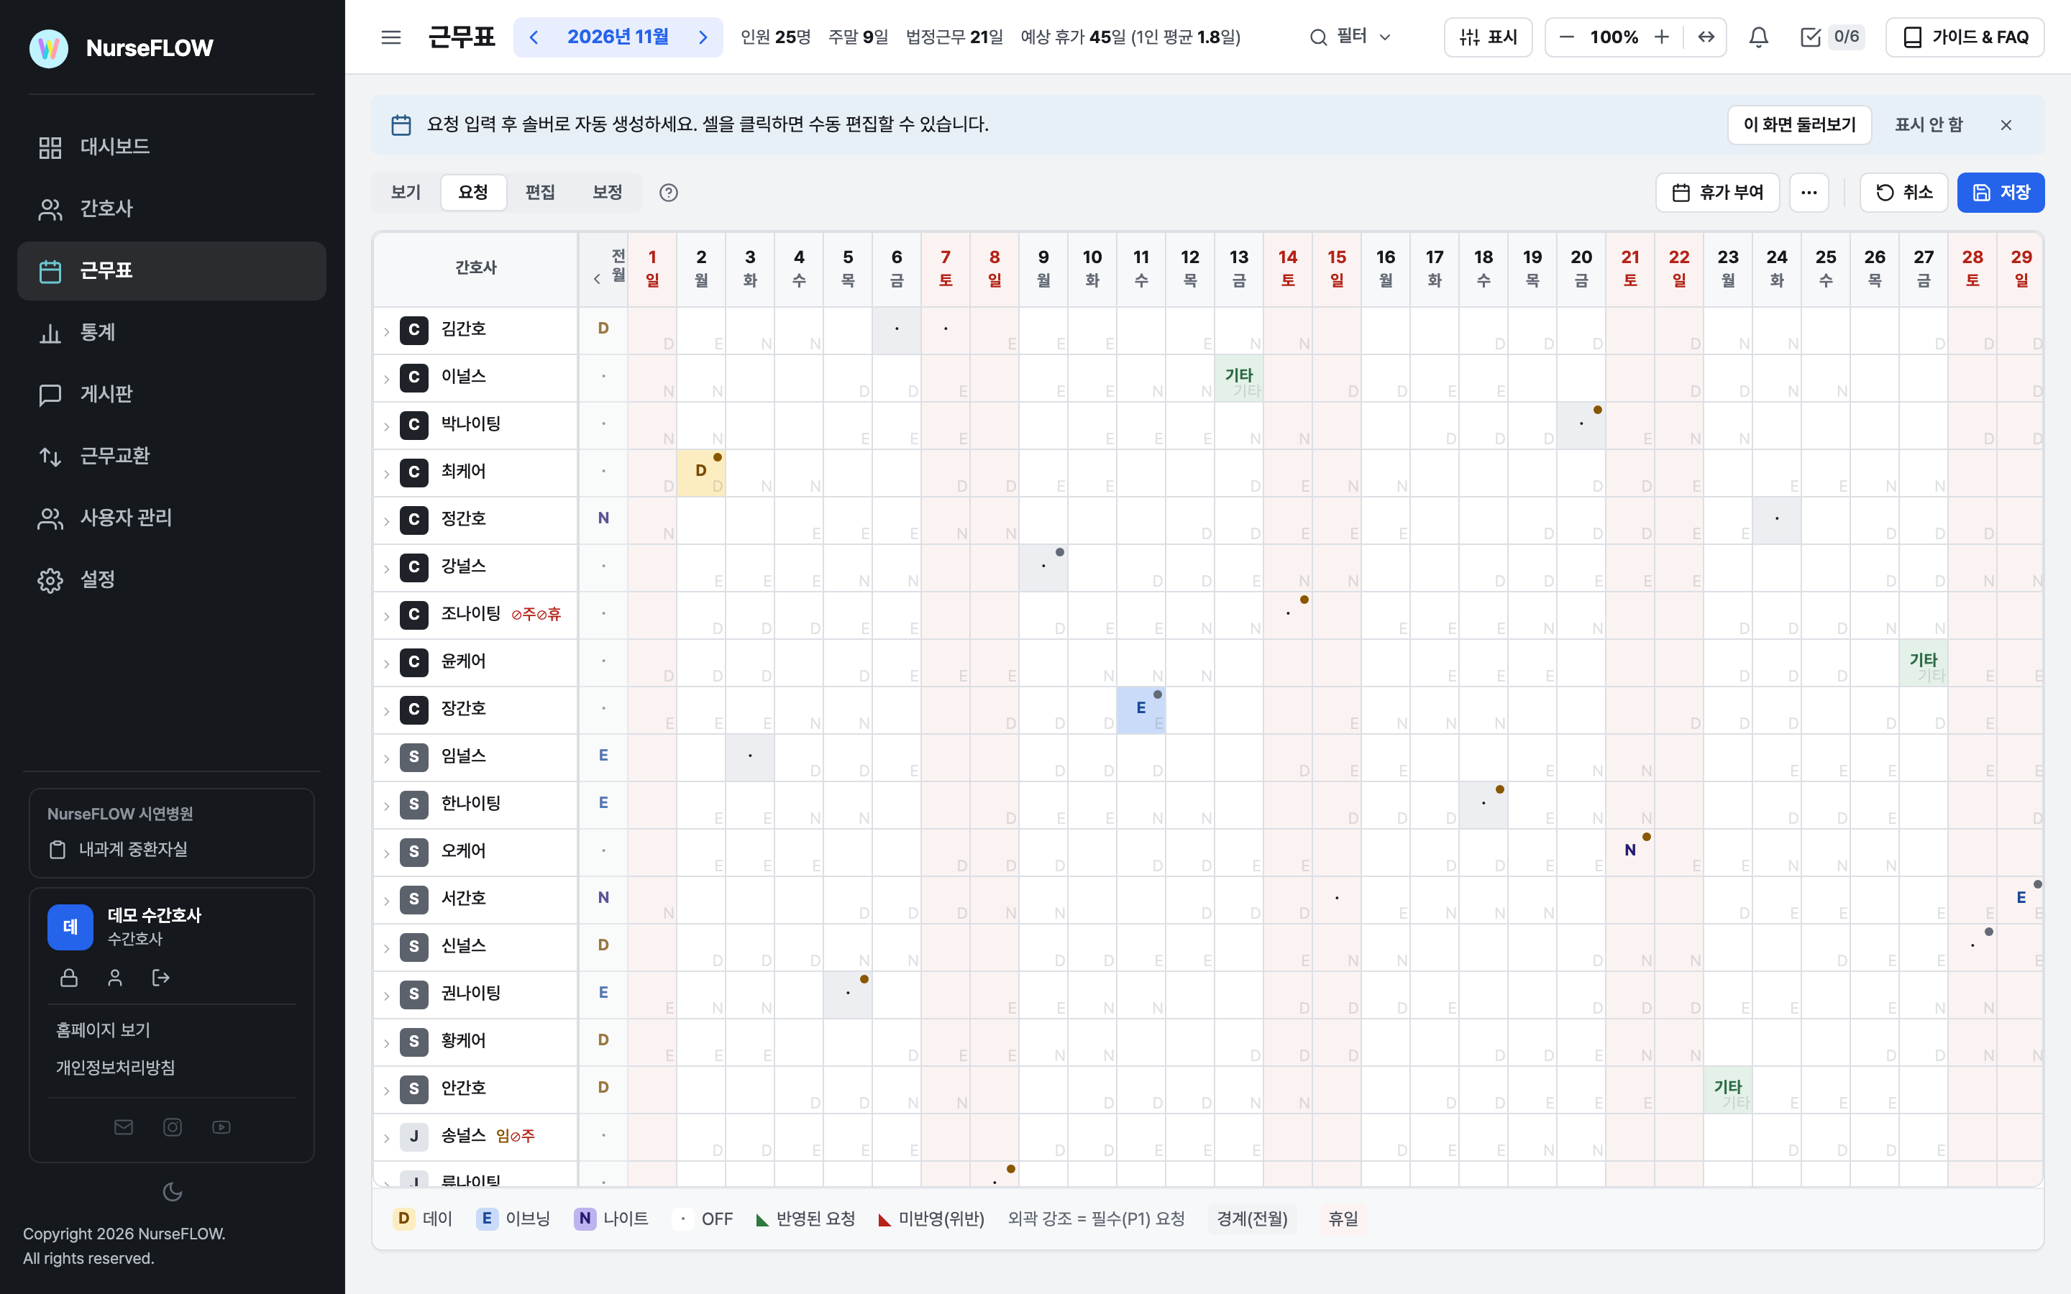Click the lock icon under user profile
Viewport: 2071px width, 1294px height.
click(x=69, y=978)
